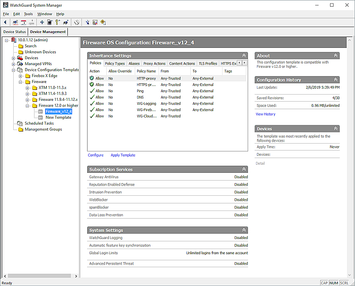355x286 pixels.
Task: Click the Detail toggle under Devices panel
Action: pos(260,163)
